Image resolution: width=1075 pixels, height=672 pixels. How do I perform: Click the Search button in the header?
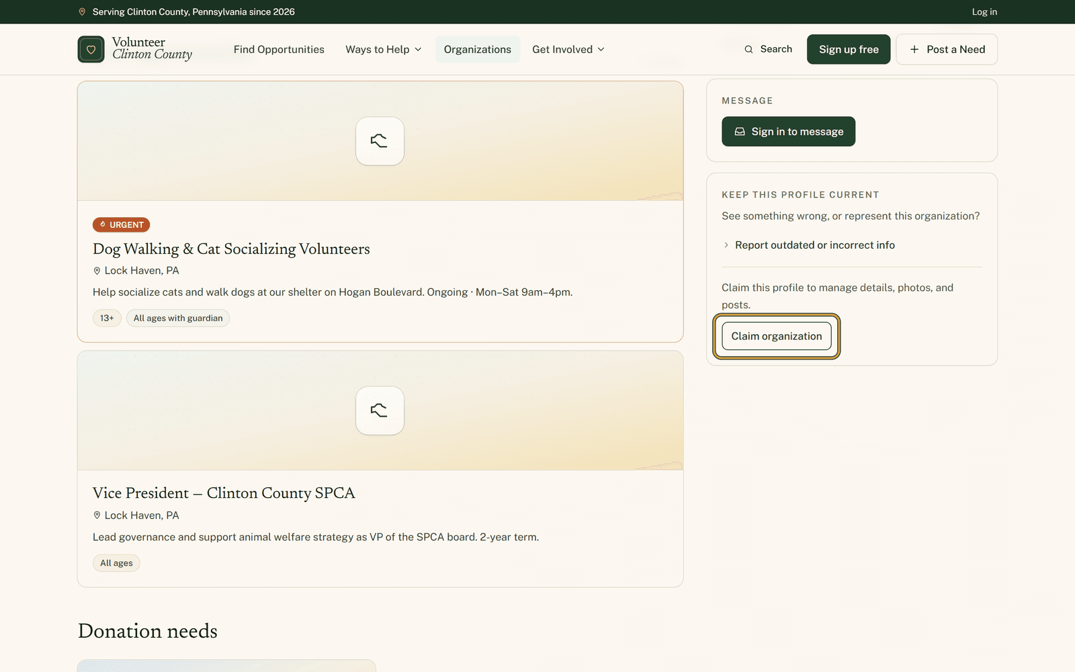click(768, 49)
